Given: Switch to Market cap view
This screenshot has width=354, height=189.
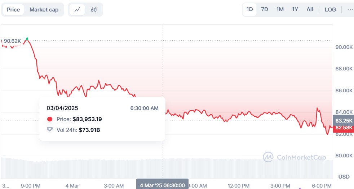Looking at the screenshot, I should [x=44, y=10].
